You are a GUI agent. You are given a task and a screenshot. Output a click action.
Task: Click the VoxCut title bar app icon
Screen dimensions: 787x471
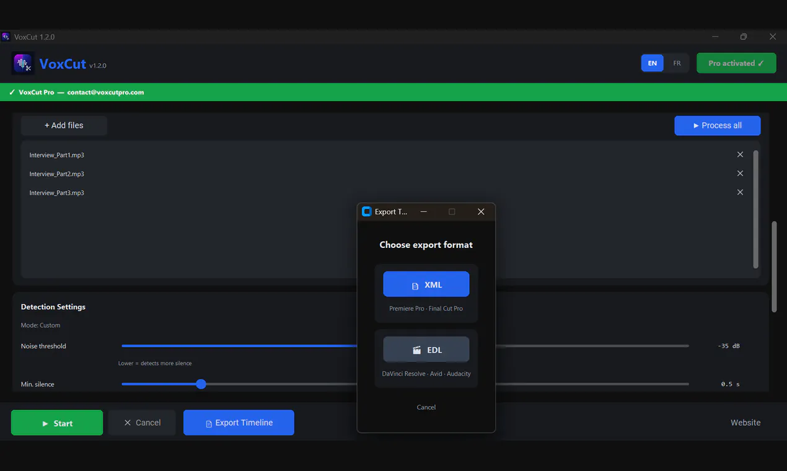click(x=6, y=37)
